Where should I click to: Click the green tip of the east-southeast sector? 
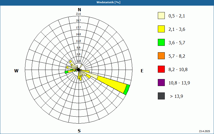coord(127,90)
